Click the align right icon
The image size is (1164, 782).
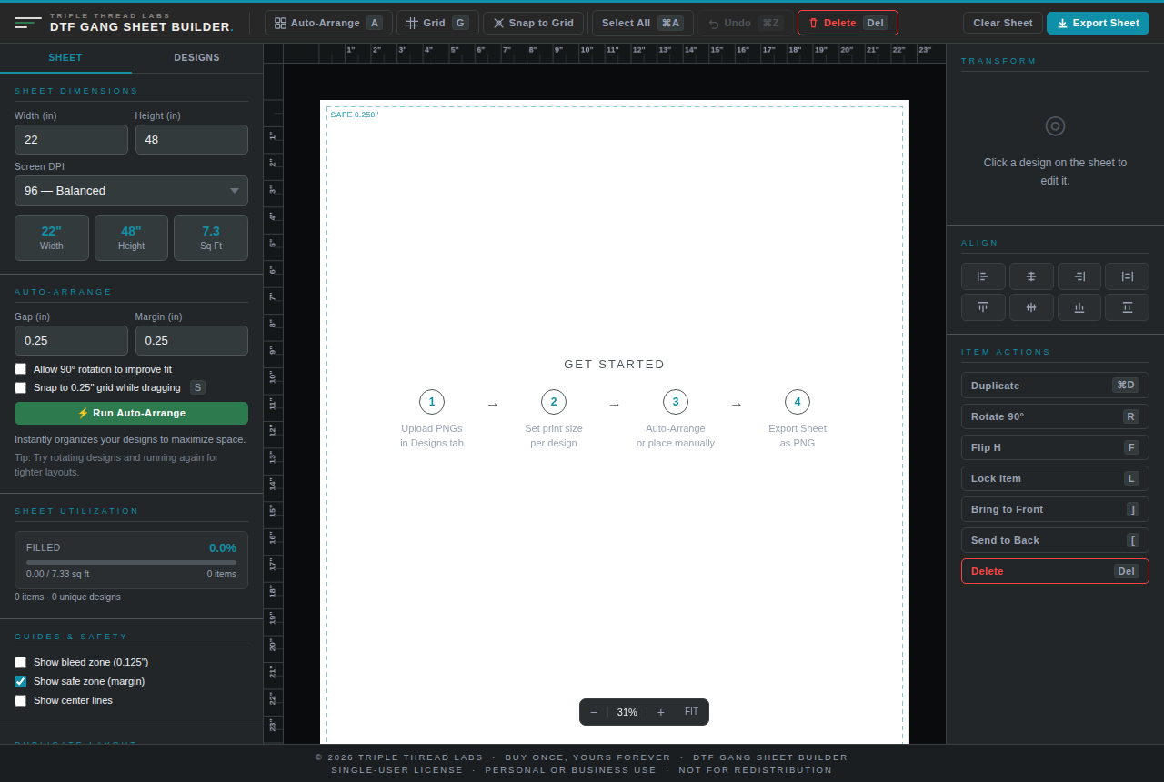click(x=1079, y=276)
